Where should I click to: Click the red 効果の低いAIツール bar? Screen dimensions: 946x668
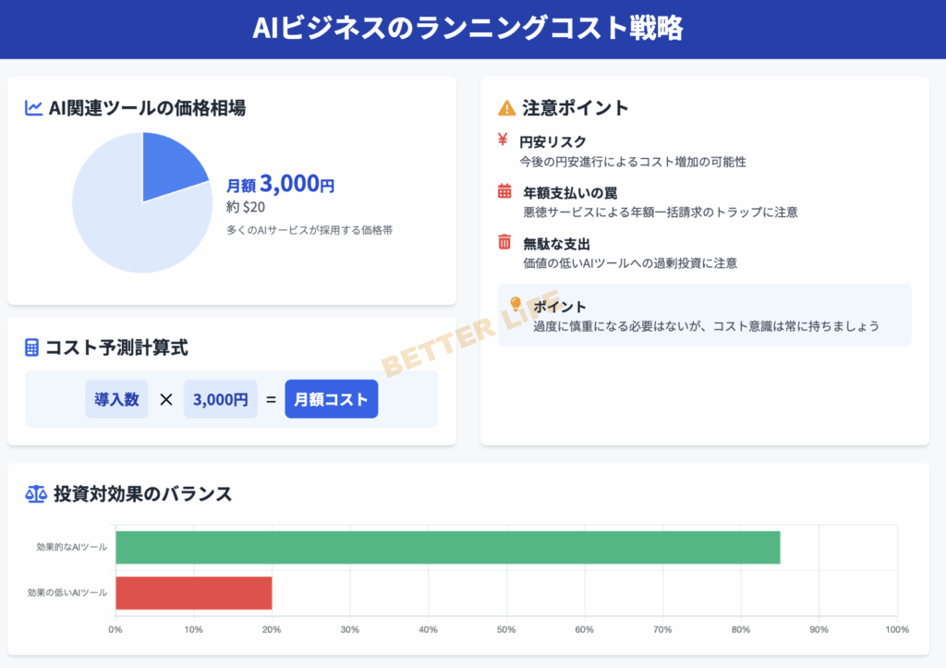coord(193,592)
